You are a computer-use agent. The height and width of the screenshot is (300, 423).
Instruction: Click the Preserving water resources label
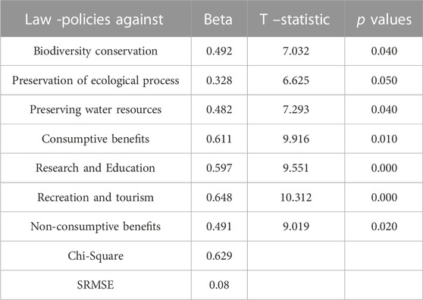pyautogui.click(x=96, y=109)
